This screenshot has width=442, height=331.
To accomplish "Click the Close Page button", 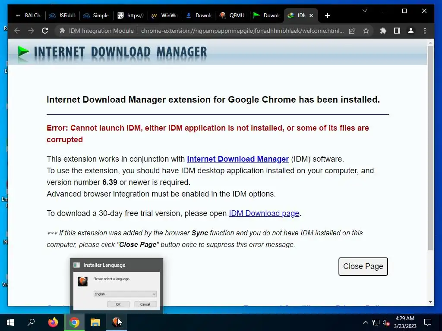I will (363, 266).
